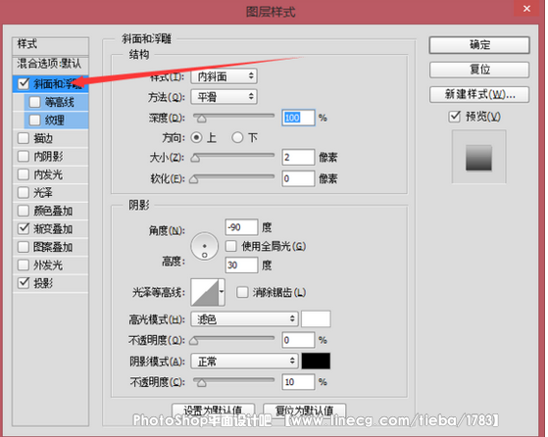The image size is (548, 437).
Task: Enable the 颜色叠加 style checkbox
Action: 24,211
